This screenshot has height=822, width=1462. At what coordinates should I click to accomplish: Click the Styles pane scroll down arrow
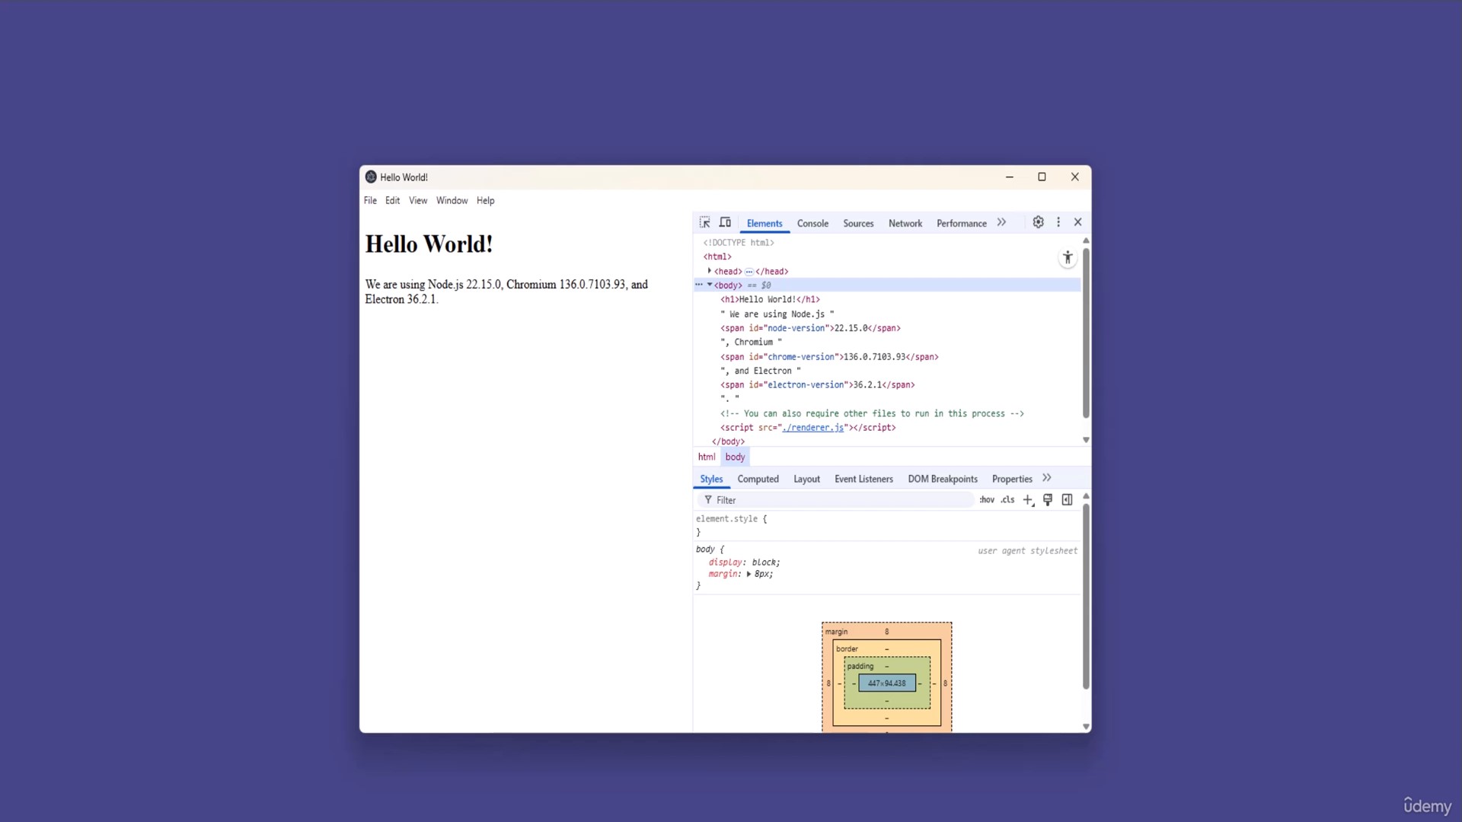click(1086, 727)
